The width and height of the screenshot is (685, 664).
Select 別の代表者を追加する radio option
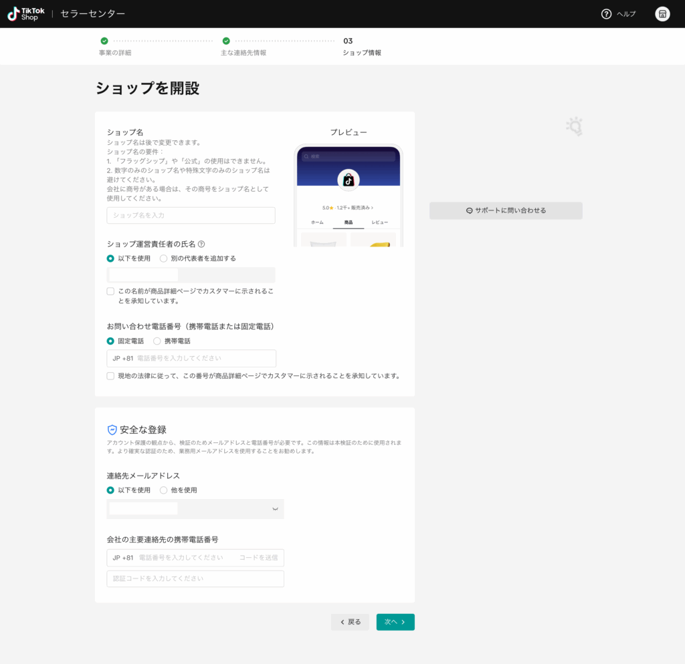pyautogui.click(x=164, y=259)
